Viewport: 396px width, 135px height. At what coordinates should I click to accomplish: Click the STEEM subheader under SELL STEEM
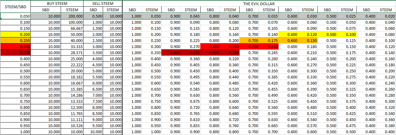pos(113,10)
